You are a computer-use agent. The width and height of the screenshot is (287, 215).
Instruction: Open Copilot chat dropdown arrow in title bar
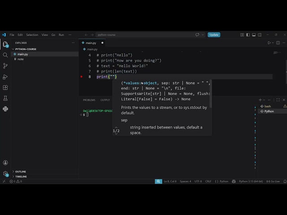203,35
